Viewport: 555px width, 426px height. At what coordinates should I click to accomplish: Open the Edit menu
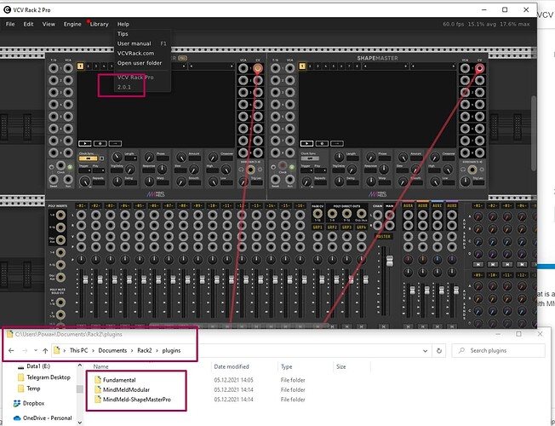[28, 24]
